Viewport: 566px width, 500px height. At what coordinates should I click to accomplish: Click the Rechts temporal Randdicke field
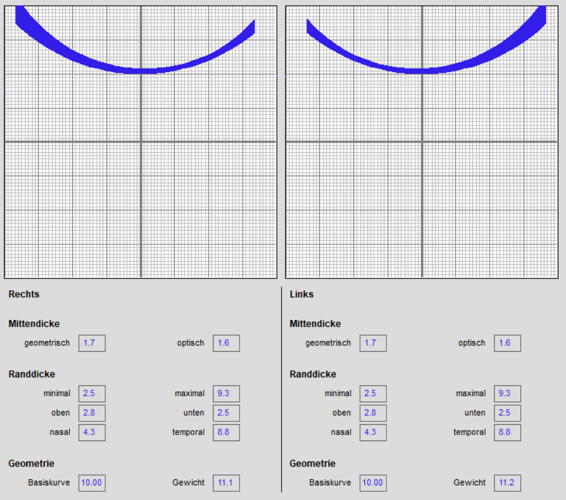(226, 432)
